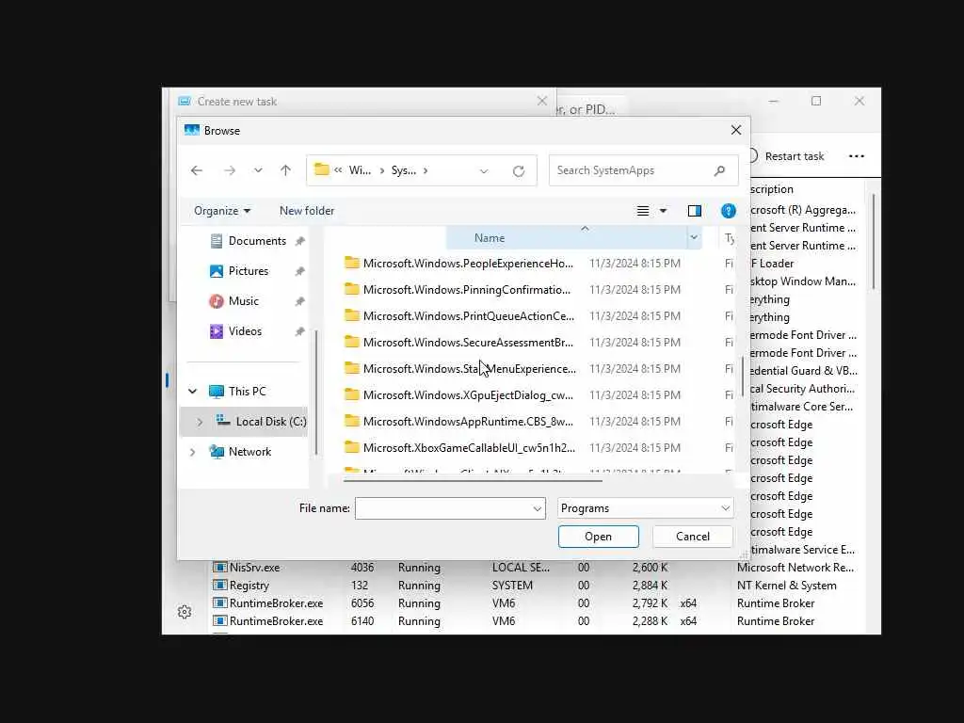Screen dimensions: 964x723
Task: Click the Pictures pin icon
Action: tap(299, 271)
